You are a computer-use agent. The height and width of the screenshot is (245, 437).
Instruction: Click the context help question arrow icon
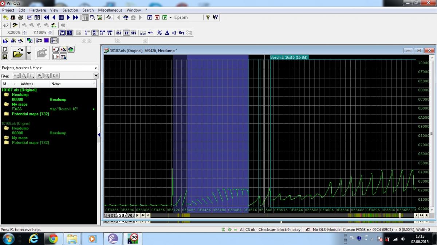215,17
